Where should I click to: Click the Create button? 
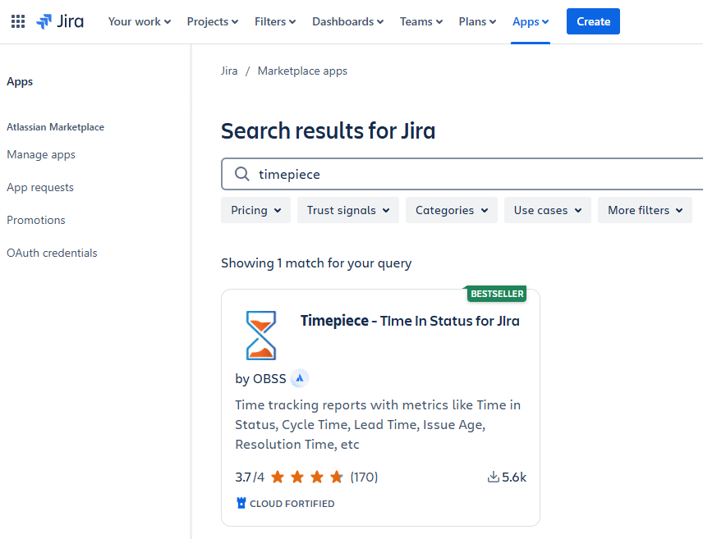(593, 21)
